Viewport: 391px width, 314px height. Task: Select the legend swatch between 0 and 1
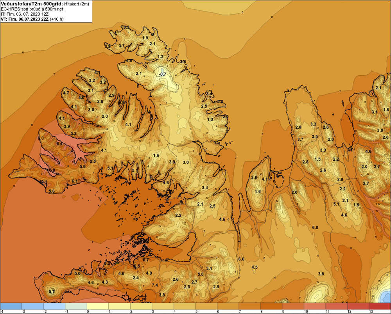[98, 306]
